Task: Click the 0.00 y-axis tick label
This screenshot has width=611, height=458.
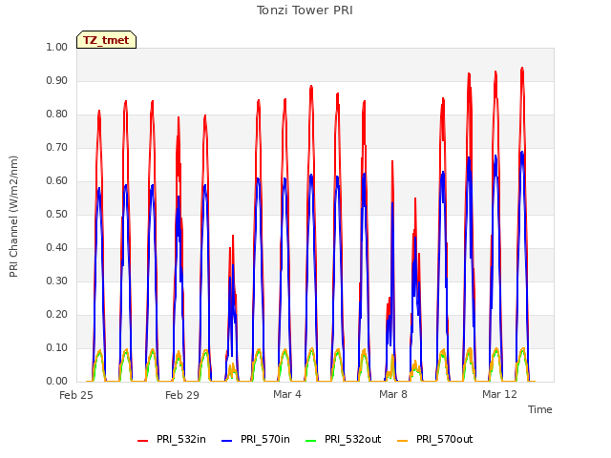Action: pos(57,382)
